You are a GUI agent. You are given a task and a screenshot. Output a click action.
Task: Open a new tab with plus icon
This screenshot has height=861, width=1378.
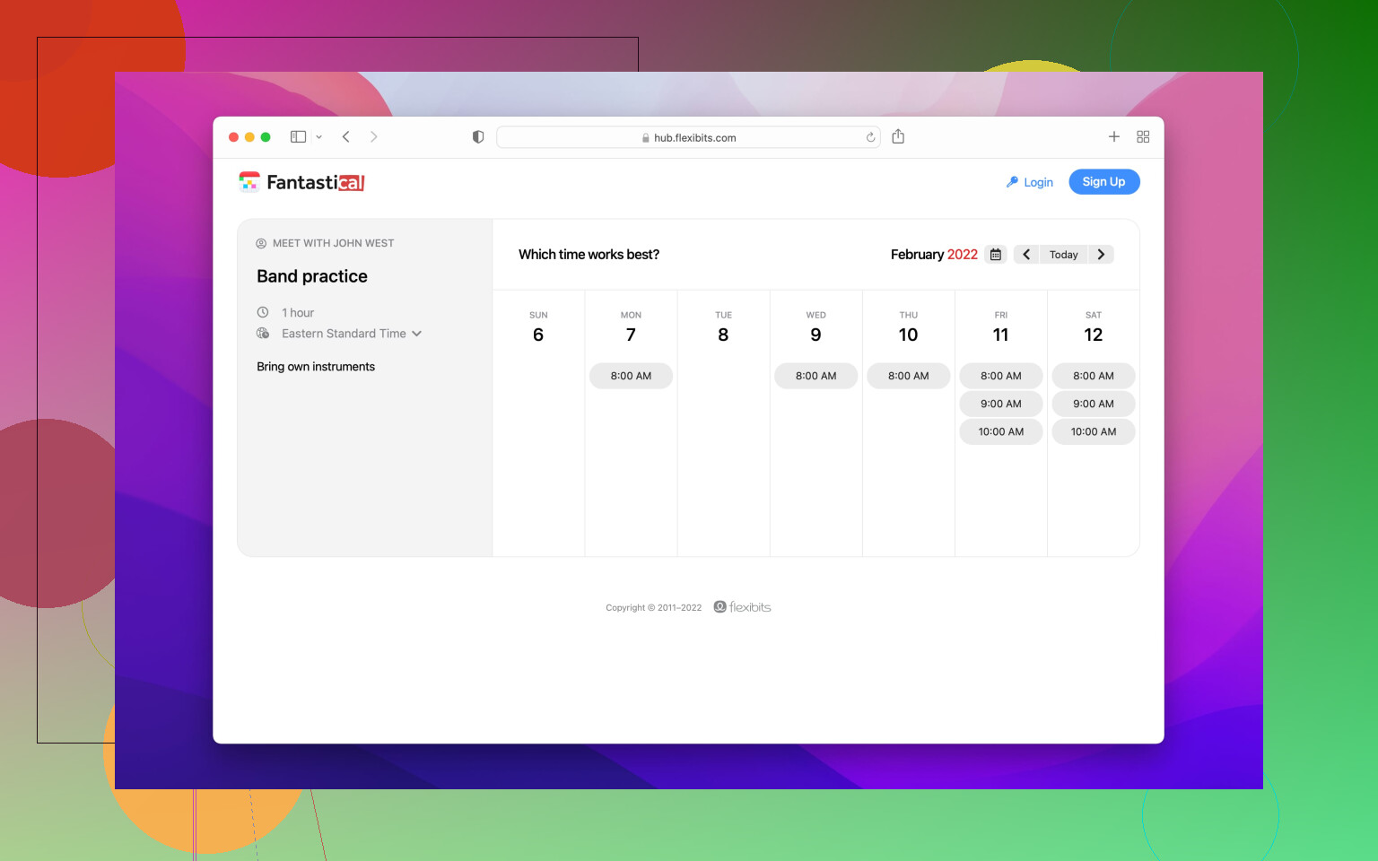coord(1113,137)
